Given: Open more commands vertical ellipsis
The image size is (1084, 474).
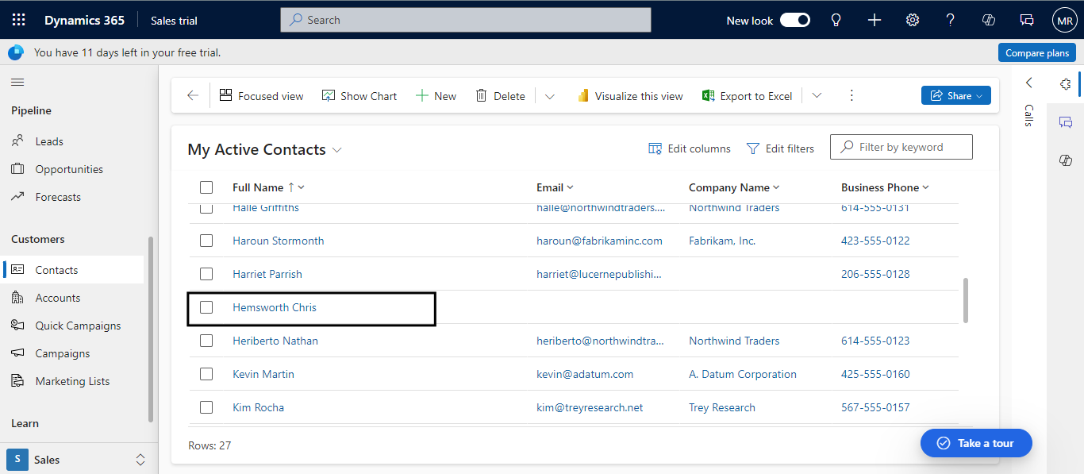Looking at the screenshot, I should point(851,96).
